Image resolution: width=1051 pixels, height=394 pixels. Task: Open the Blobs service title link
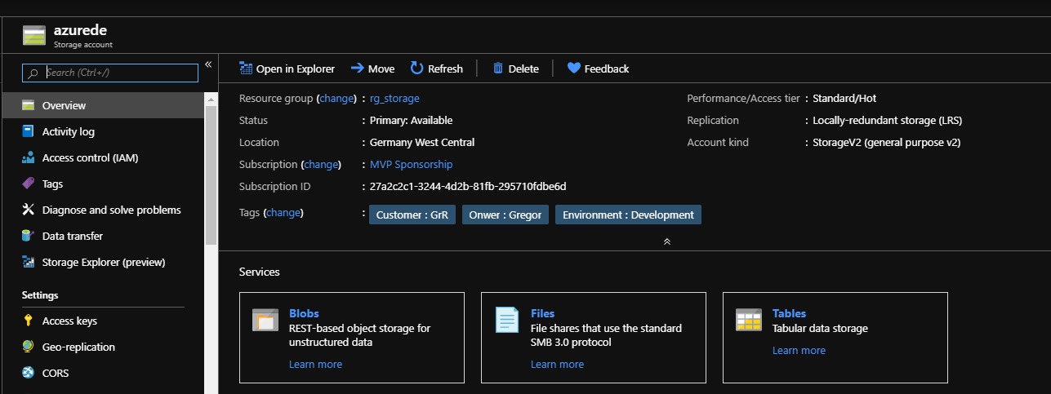point(304,313)
